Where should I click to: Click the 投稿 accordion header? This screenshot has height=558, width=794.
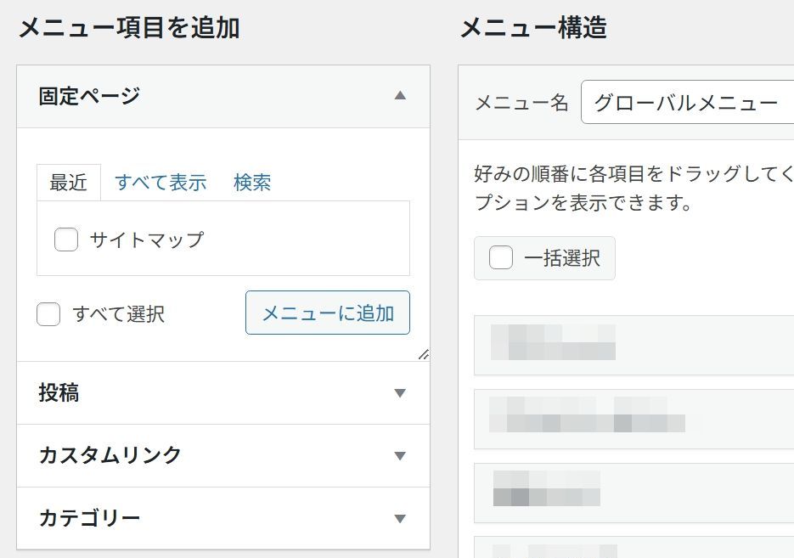coord(170,393)
